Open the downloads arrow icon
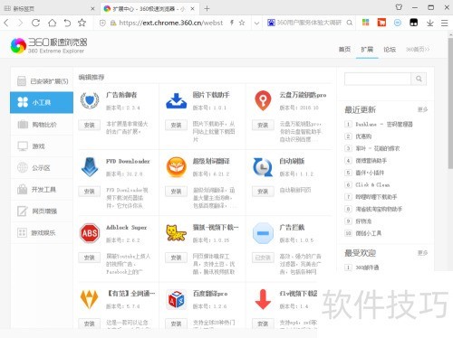The width and height of the screenshot is (453, 338). tap(430, 23)
